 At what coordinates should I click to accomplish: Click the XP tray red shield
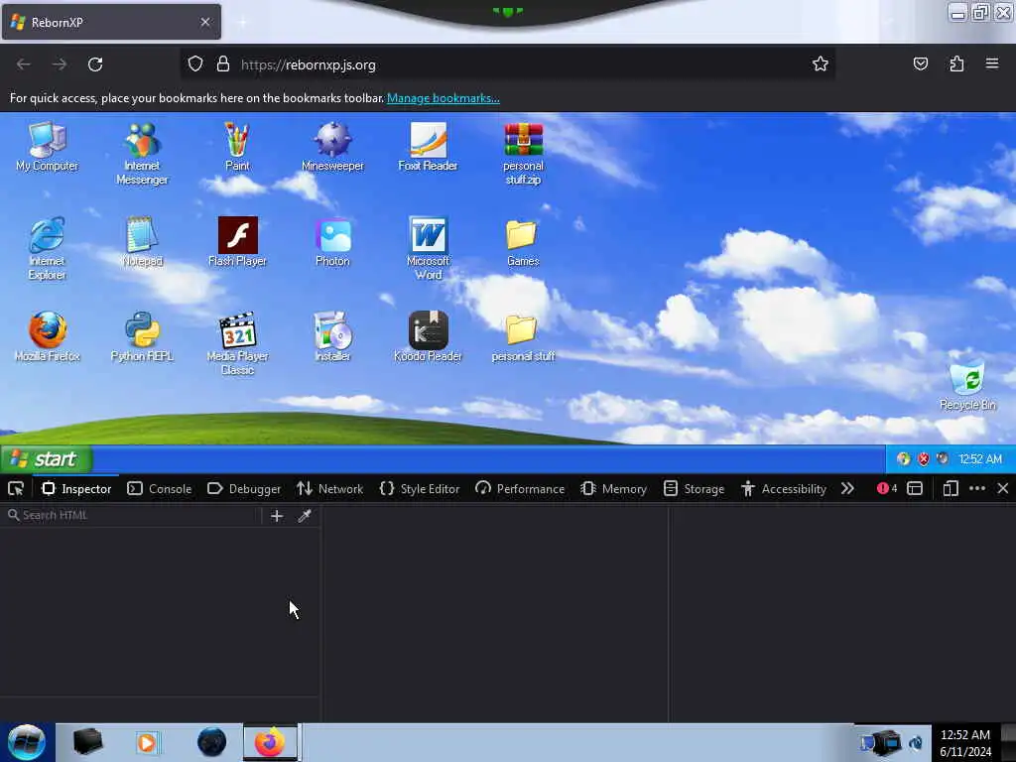coord(924,458)
